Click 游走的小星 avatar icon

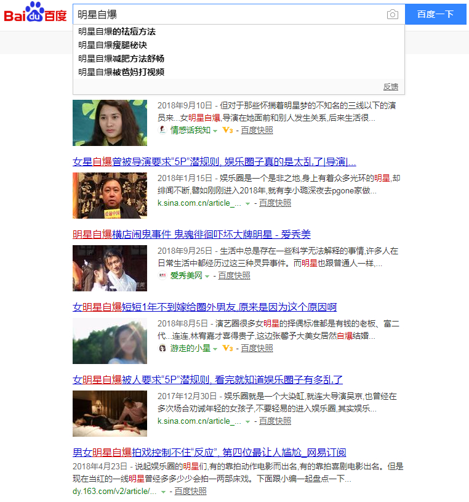[162, 348]
